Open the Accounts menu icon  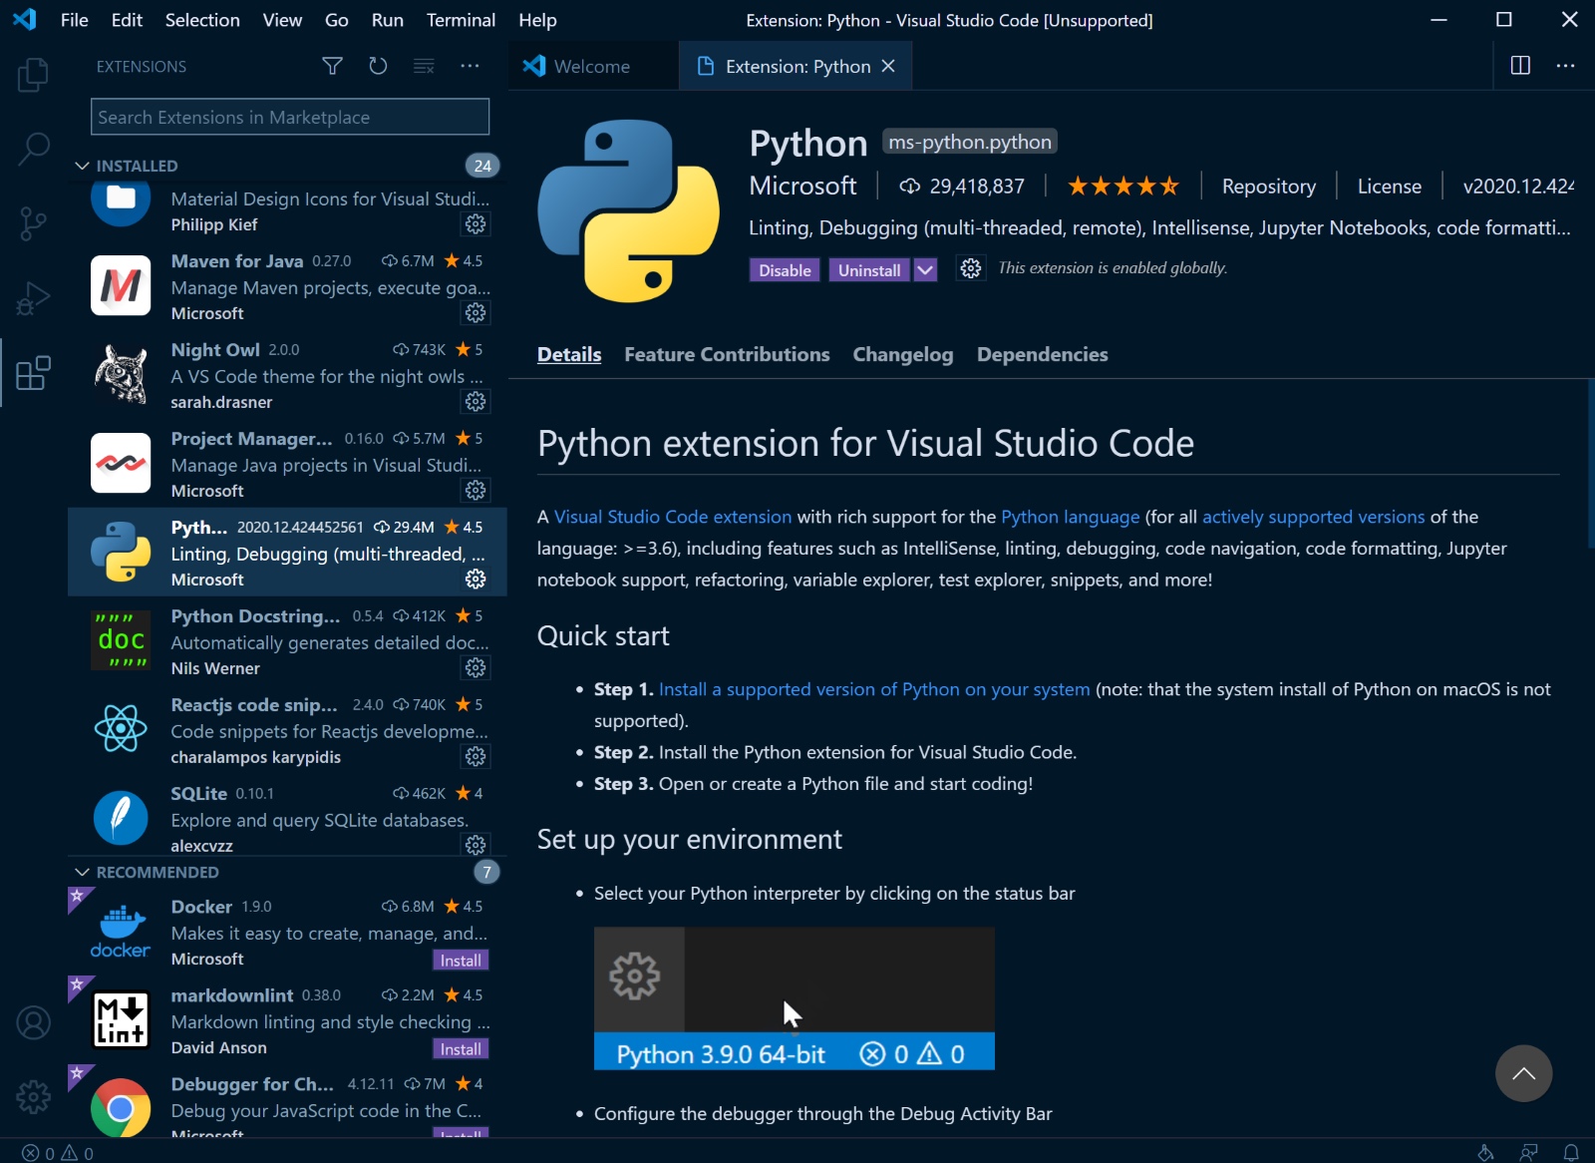click(x=33, y=1022)
